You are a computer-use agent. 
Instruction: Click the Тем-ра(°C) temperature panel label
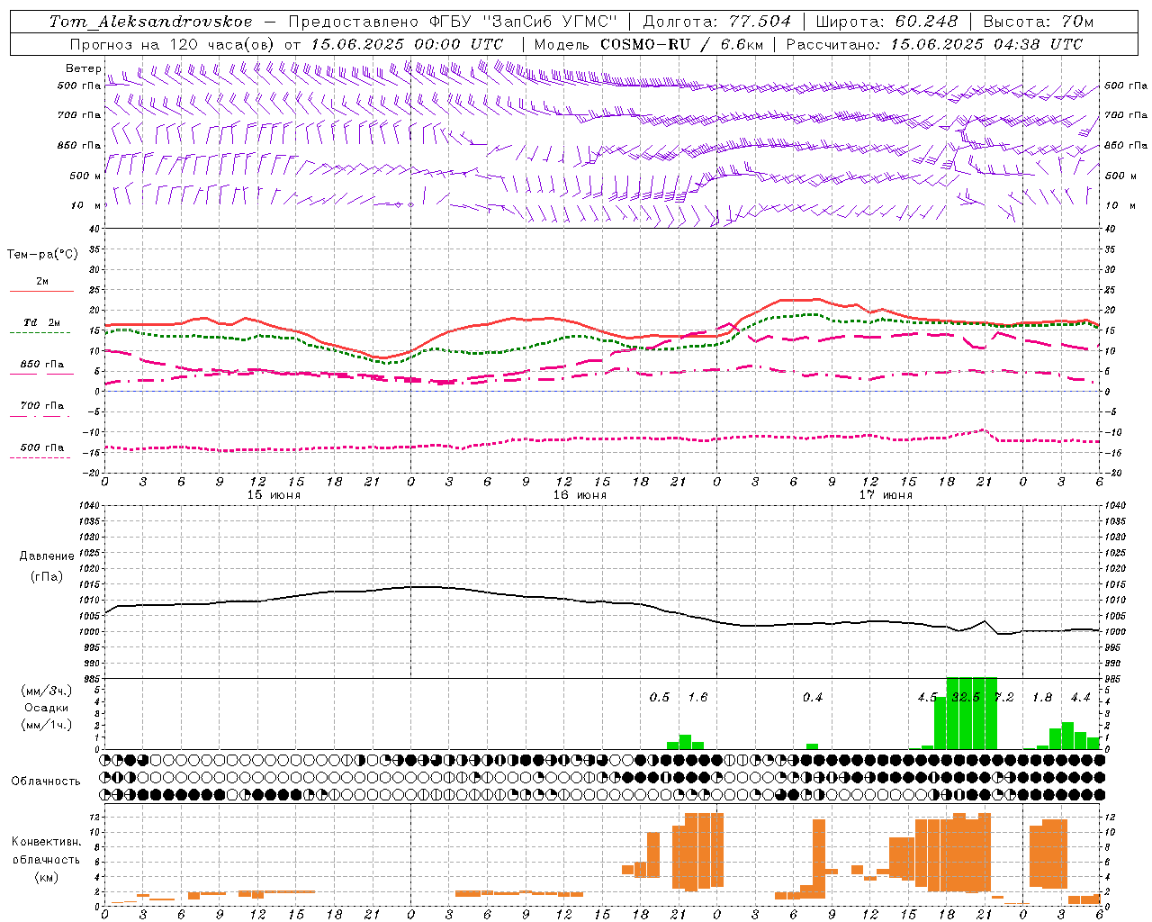coord(42,255)
